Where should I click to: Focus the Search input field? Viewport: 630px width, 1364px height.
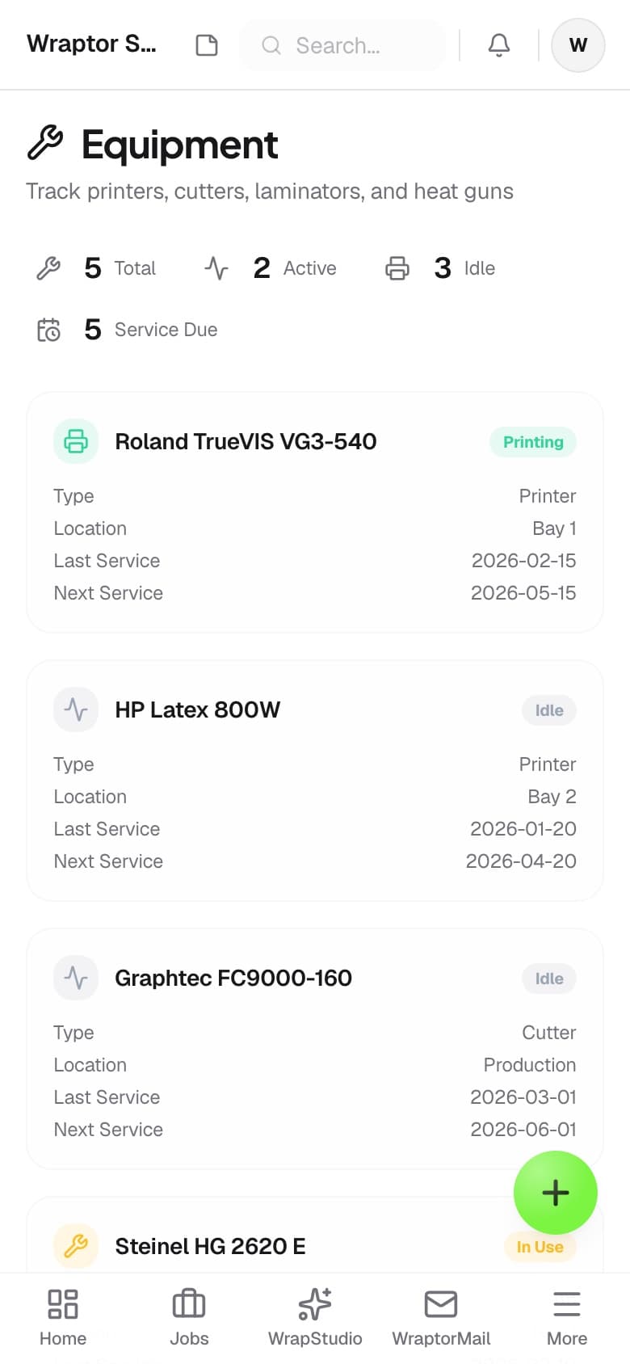click(x=342, y=45)
